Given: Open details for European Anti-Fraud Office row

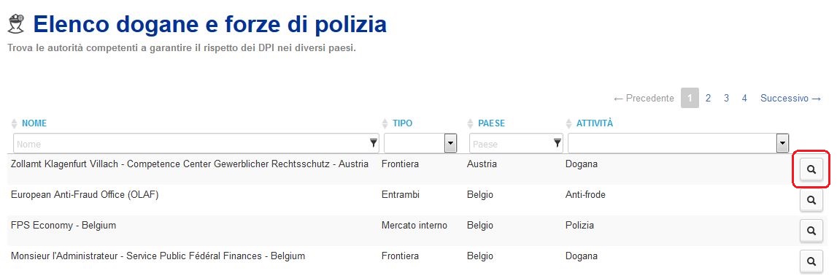Looking at the screenshot, I should (811, 200).
